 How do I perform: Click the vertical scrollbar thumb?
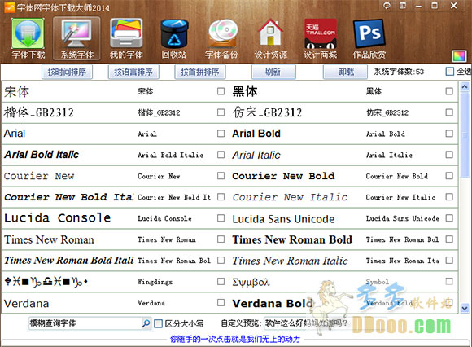pos(465,135)
